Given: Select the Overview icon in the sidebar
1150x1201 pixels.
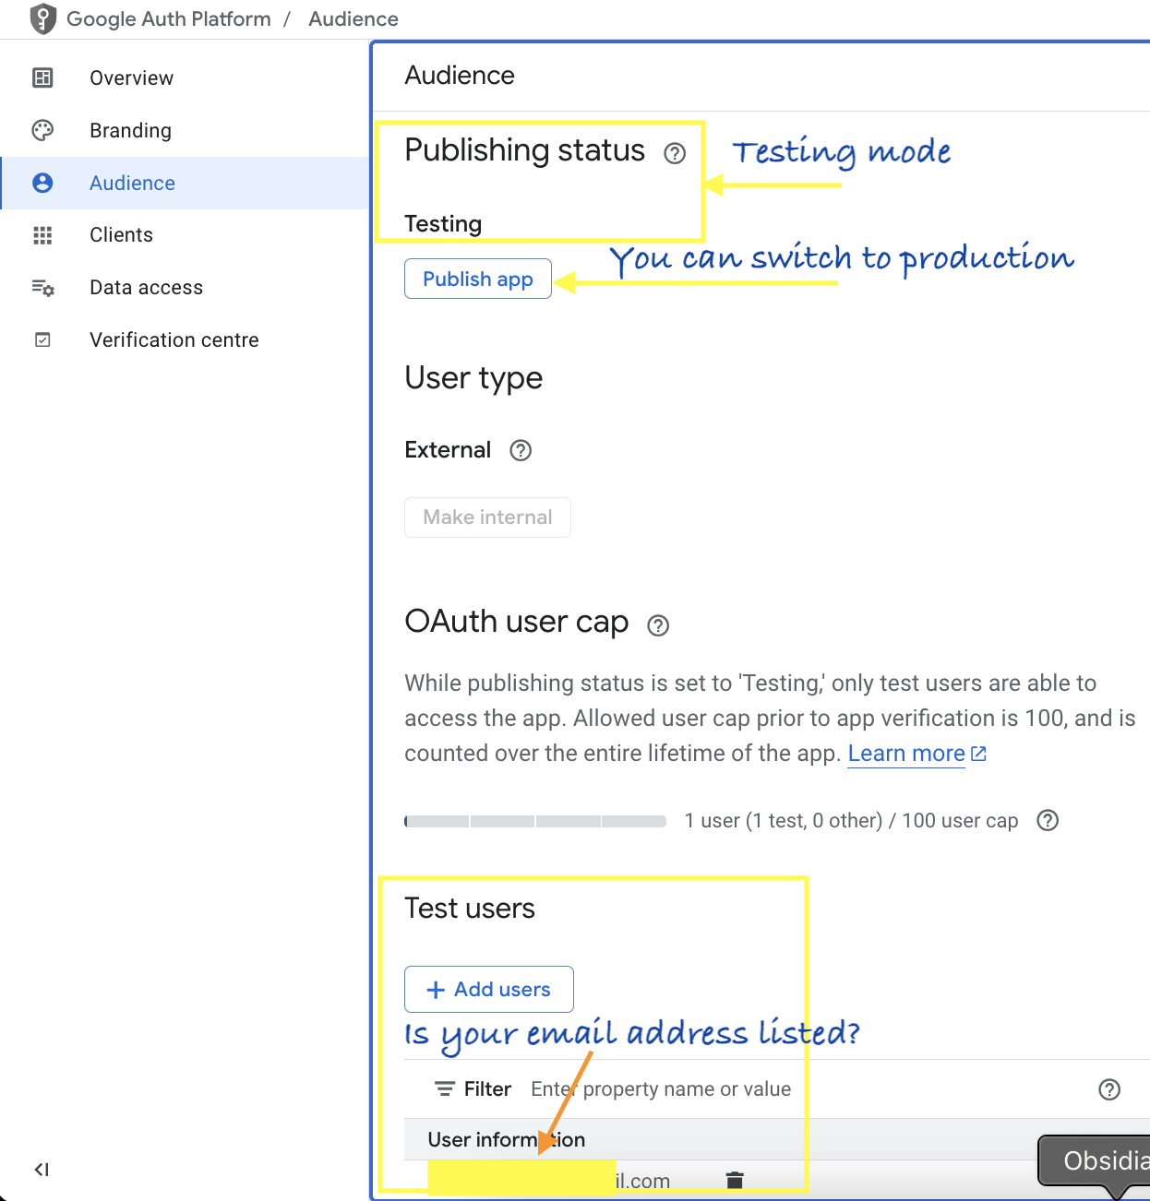Looking at the screenshot, I should click(42, 77).
